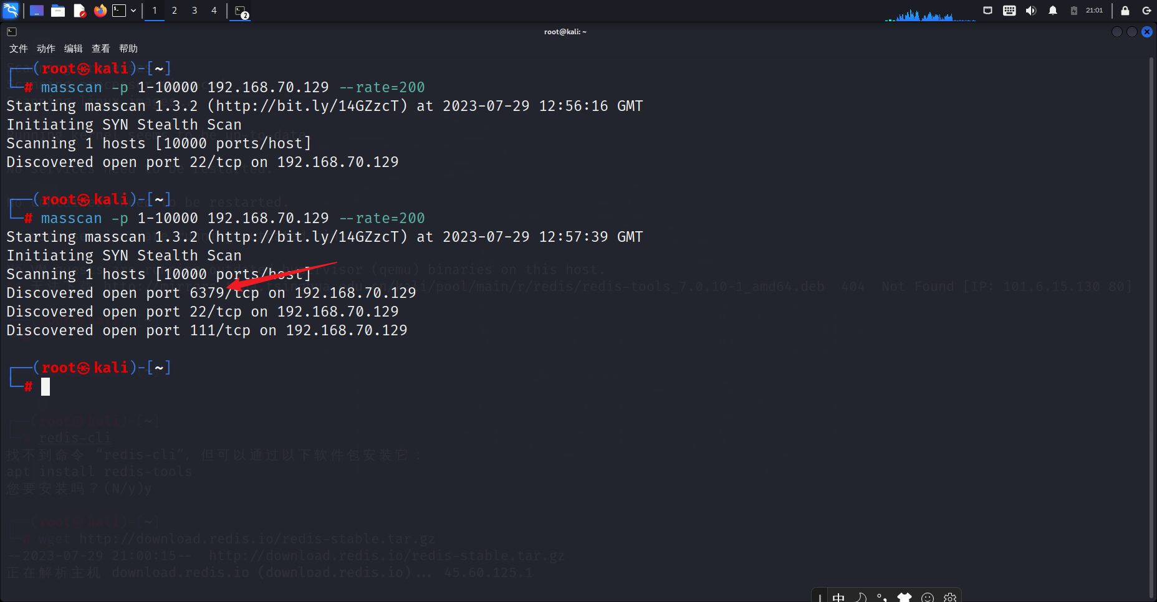Check battery status from the tray icon
The width and height of the screenshot is (1157, 602).
pyautogui.click(x=1073, y=11)
